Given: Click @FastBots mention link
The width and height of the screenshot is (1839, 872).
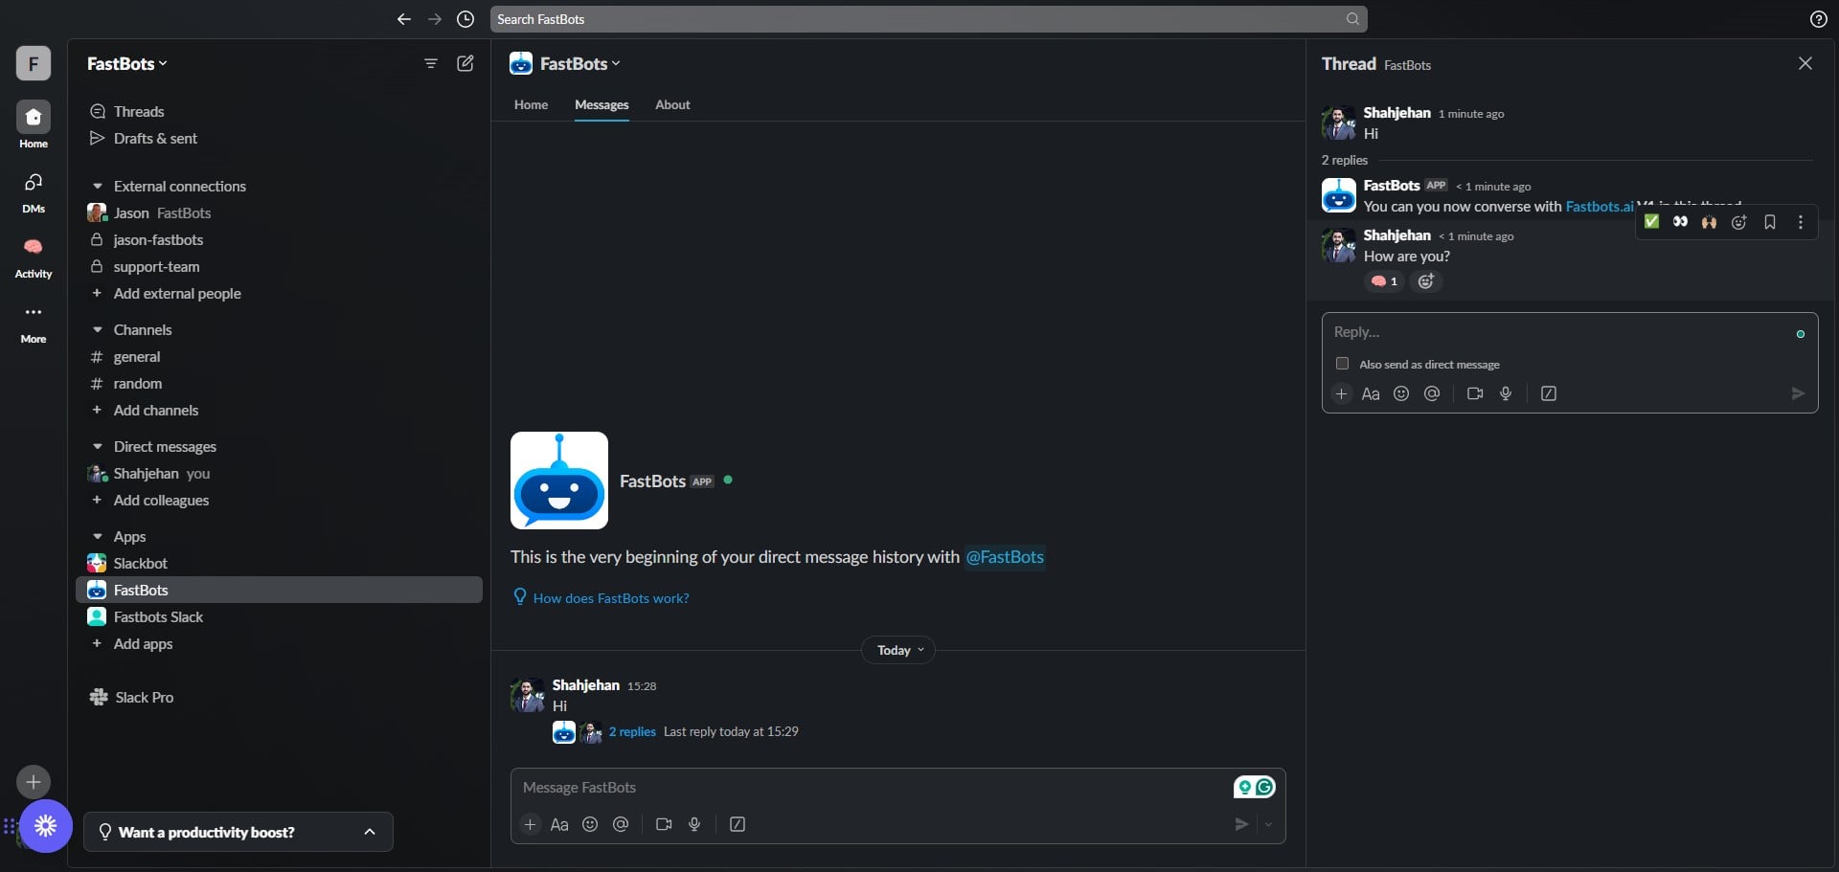Looking at the screenshot, I should [1005, 557].
